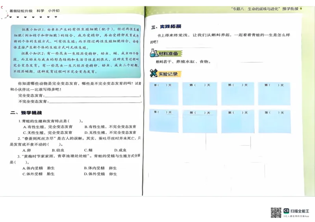Click the header text 预学衔接
Screen dimensions: 315x222
(290, 9)
